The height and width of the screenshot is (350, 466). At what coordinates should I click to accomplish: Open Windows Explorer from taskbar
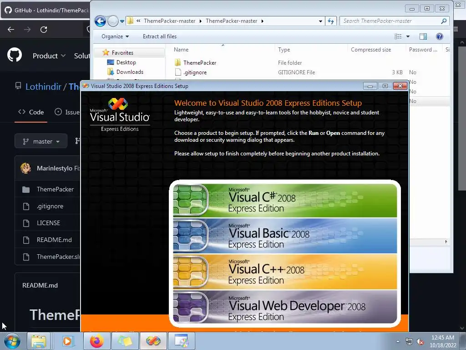click(39, 341)
